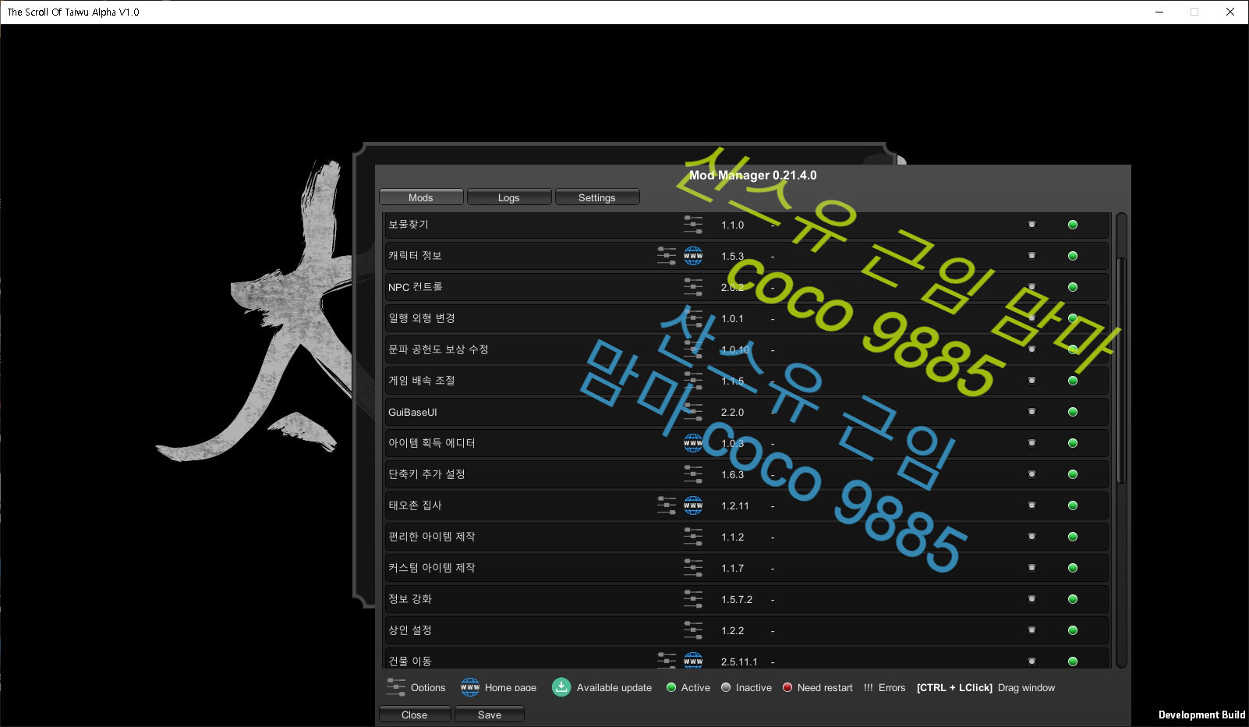Click green active status of 정보 강화
Image resolution: width=1249 pixels, height=727 pixels.
1073,599
